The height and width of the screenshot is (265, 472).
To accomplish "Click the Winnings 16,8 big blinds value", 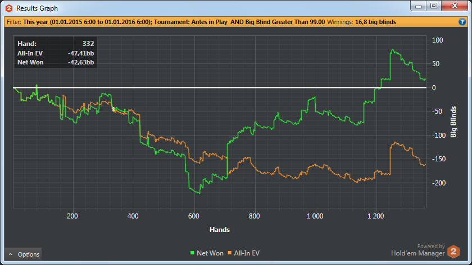I will (x=375, y=22).
